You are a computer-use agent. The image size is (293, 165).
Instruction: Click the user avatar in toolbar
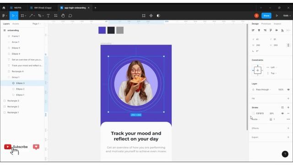coord(256,16)
